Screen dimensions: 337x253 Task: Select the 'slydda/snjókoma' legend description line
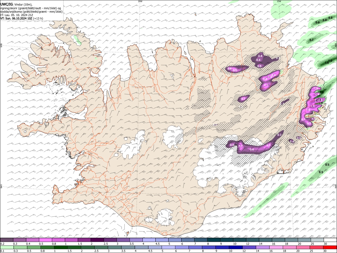pyautogui.click(x=31, y=12)
